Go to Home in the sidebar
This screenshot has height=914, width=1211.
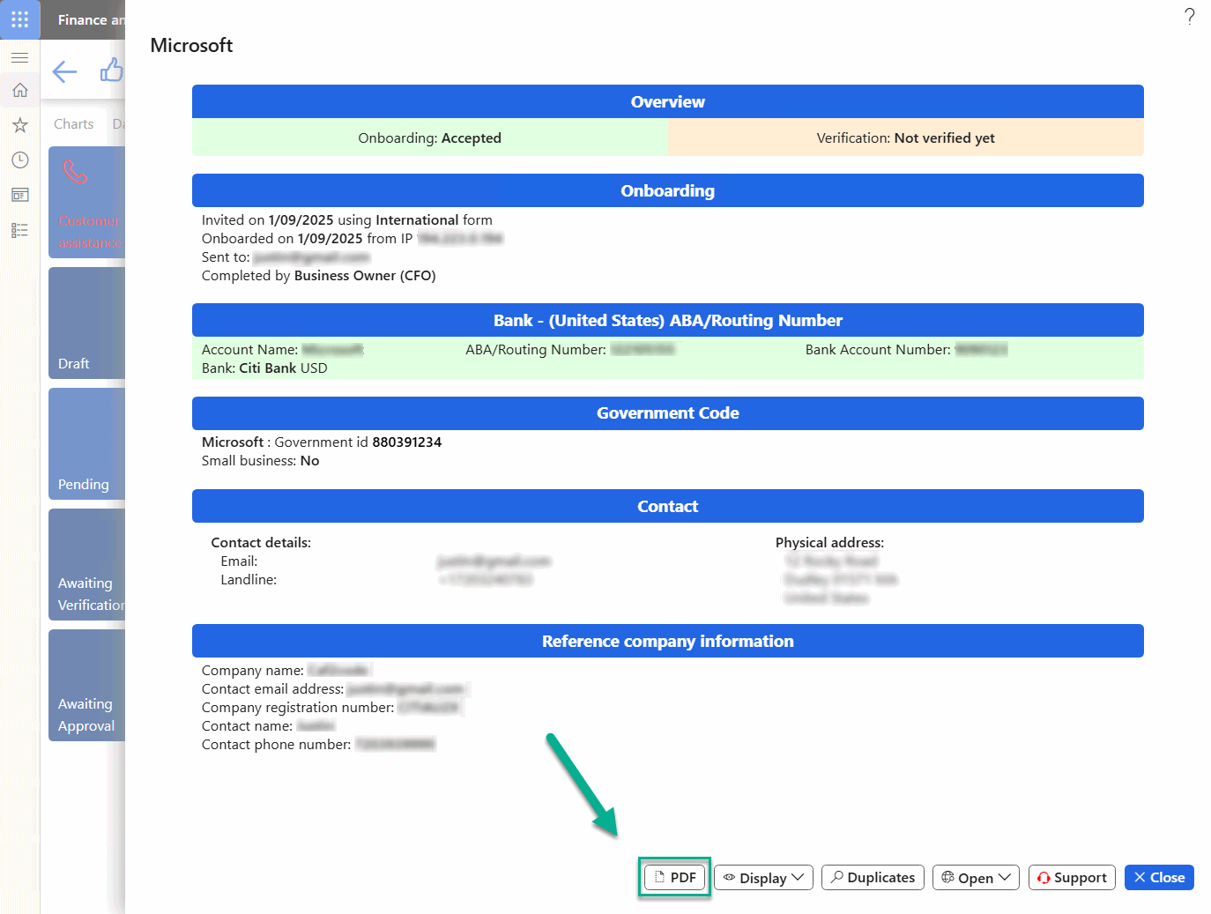(x=19, y=90)
